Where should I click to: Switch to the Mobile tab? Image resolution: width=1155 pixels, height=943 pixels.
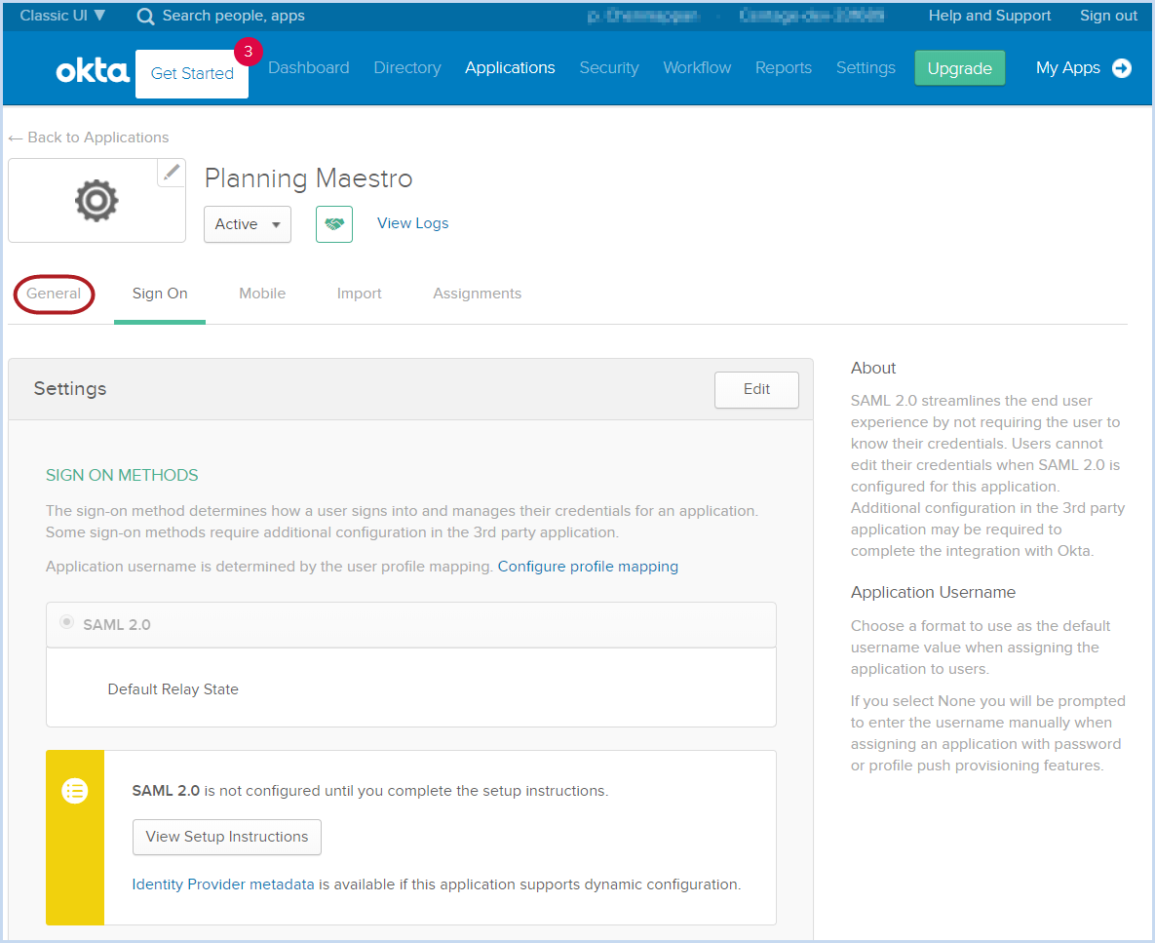tap(262, 294)
